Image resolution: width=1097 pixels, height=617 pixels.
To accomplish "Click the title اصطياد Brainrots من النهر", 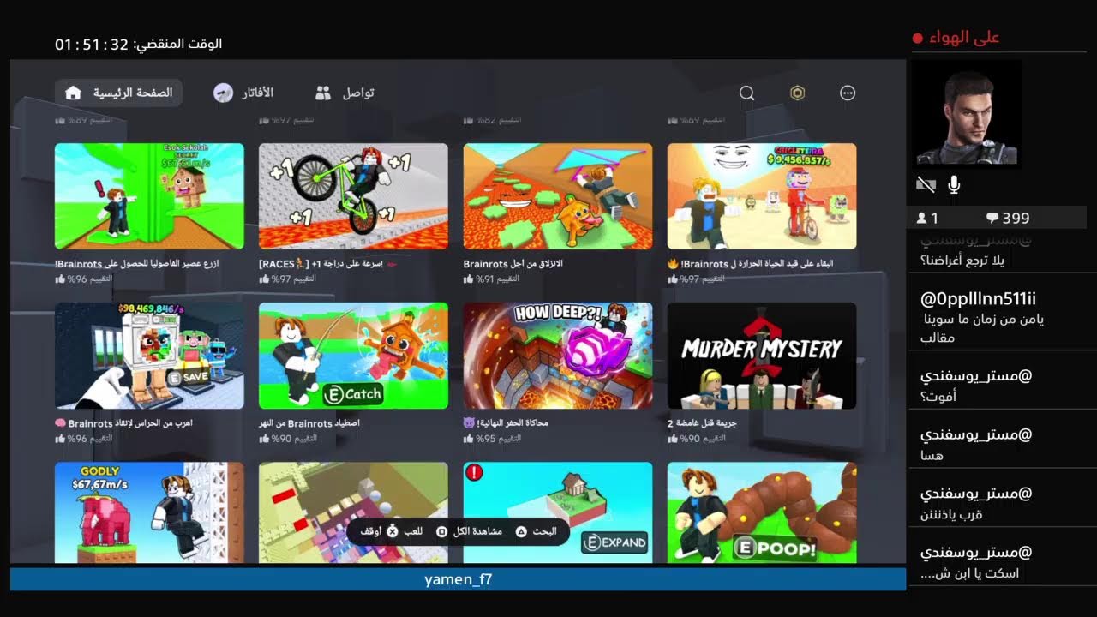I will (x=309, y=423).
